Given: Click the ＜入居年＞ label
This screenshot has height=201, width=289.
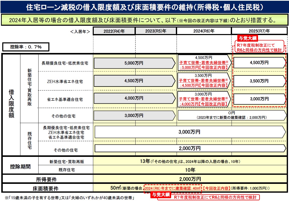Looking at the screenshot, I should point(80,32).
